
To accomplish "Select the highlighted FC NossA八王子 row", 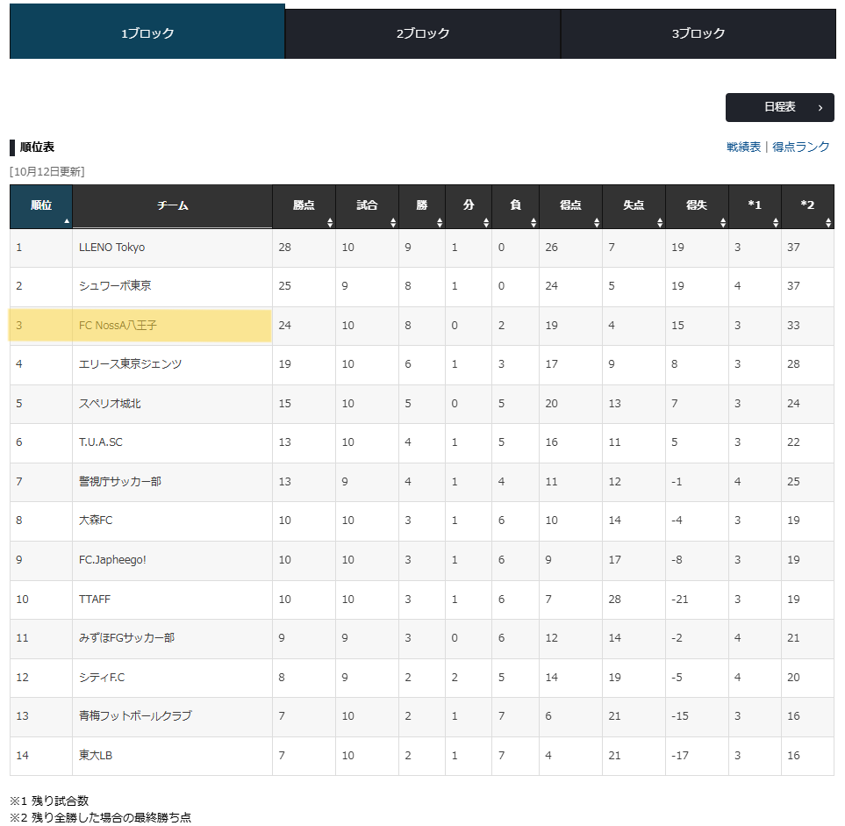I will click(140, 326).
